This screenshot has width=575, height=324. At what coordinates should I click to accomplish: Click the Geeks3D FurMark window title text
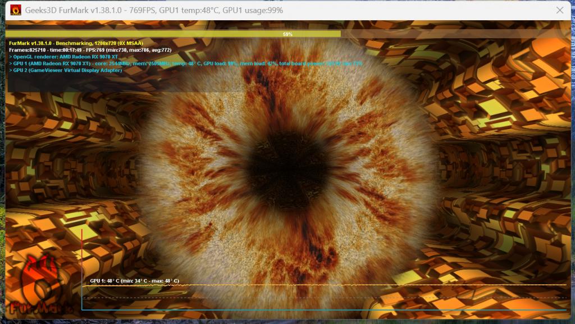[154, 10]
